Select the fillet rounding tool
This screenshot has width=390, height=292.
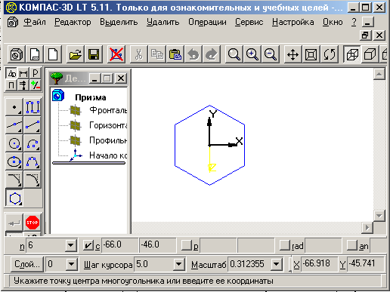[x=32, y=180]
